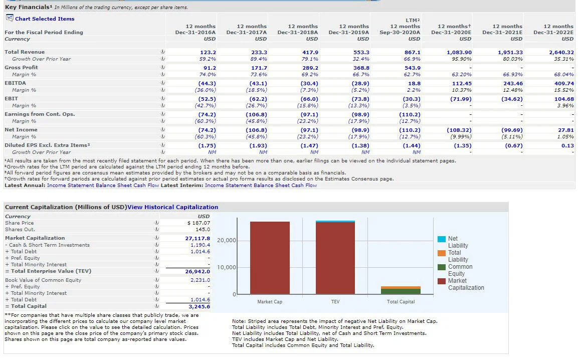Click the Cash & Short Term Investments value 1,190.4
Viewport: 580px width, 358px height.
[200, 245]
